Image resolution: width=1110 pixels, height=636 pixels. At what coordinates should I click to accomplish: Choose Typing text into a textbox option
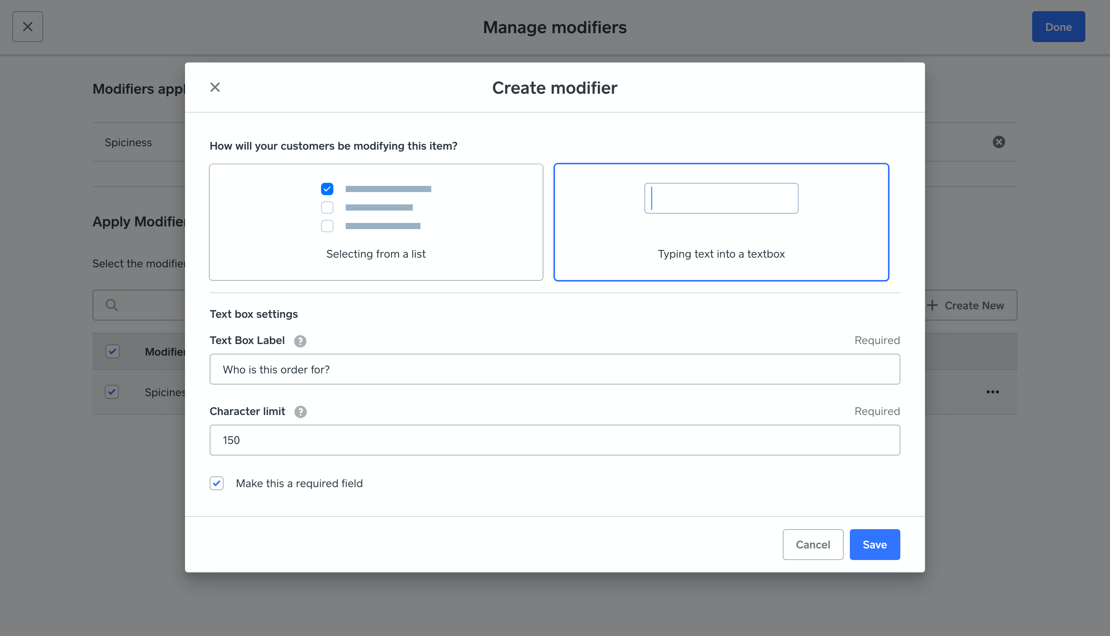tap(721, 222)
